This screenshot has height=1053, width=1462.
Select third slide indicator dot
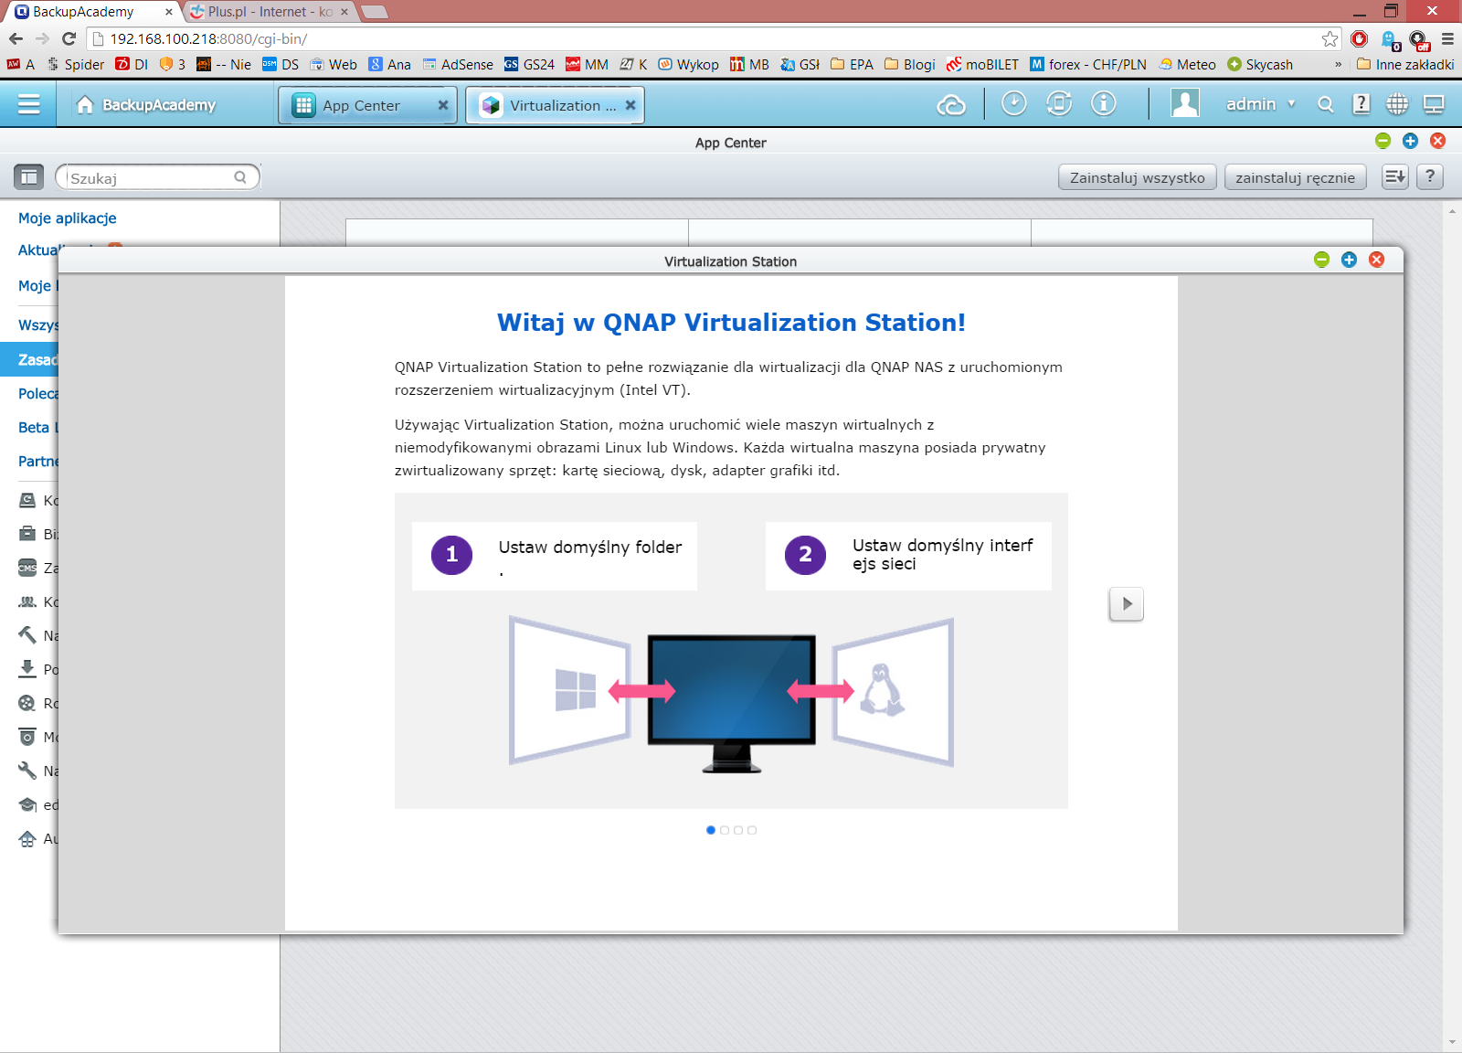[x=738, y=830]
